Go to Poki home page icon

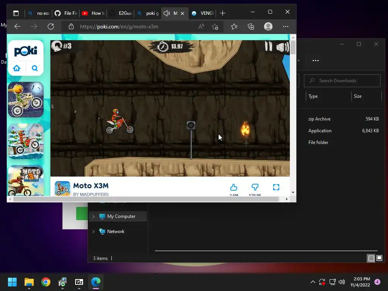tap(17, 68)
